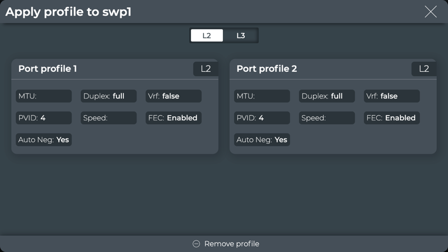Click Duplex full chip in Port profile 1
The image size is (448, 252).
click(109, 96)
